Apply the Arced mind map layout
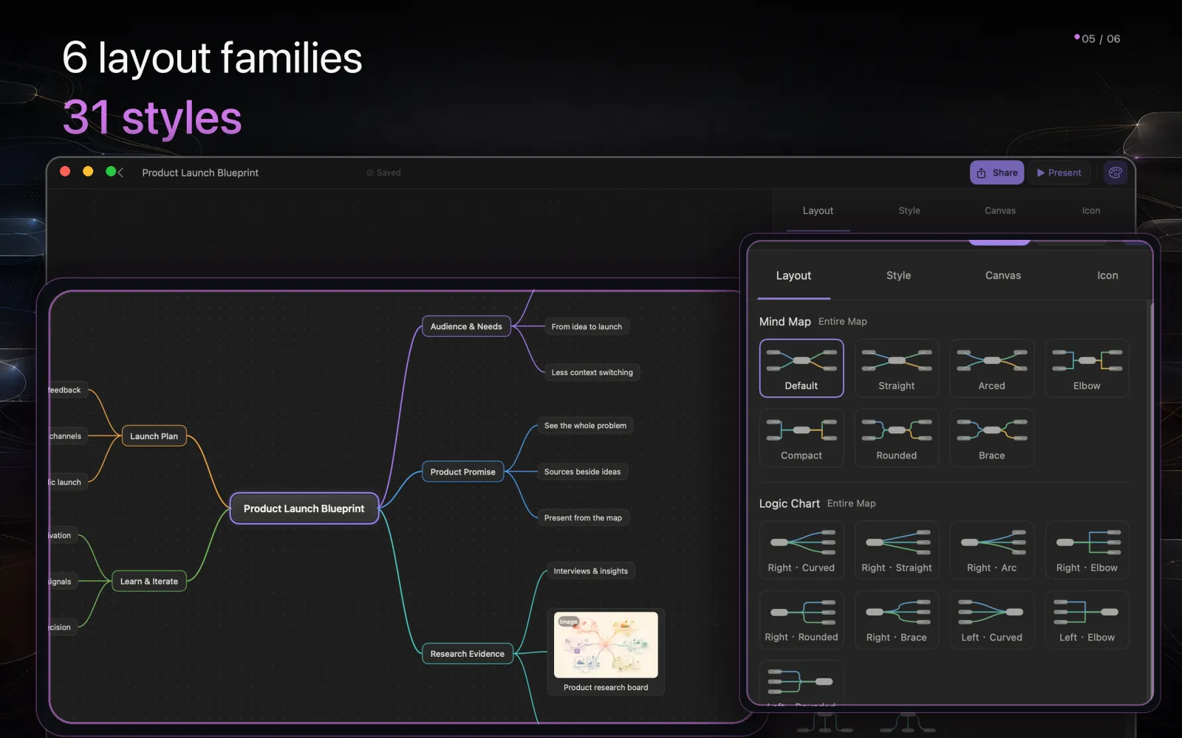 [x=991, y=368]
